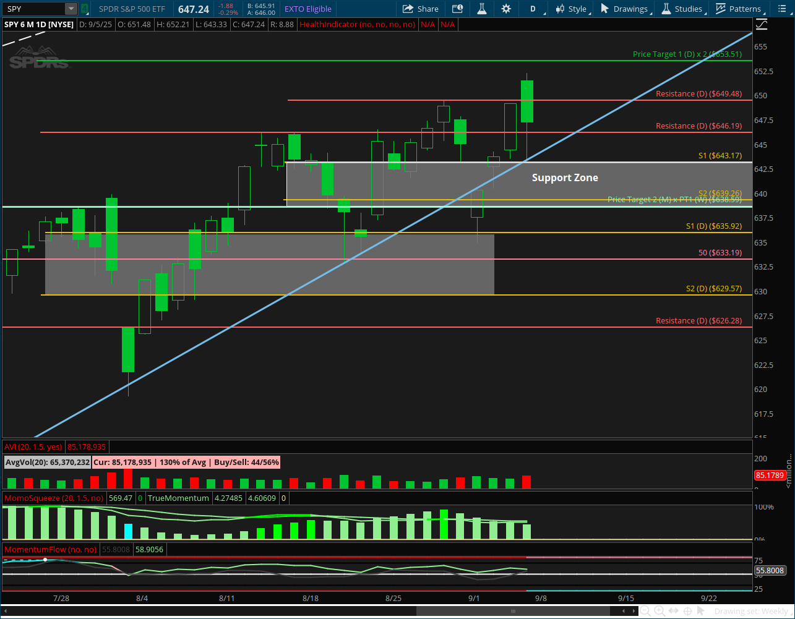Open the Drawings menu
Image resolution: width=795 pixels, height=619 pixels.
(x=626, y=9)
